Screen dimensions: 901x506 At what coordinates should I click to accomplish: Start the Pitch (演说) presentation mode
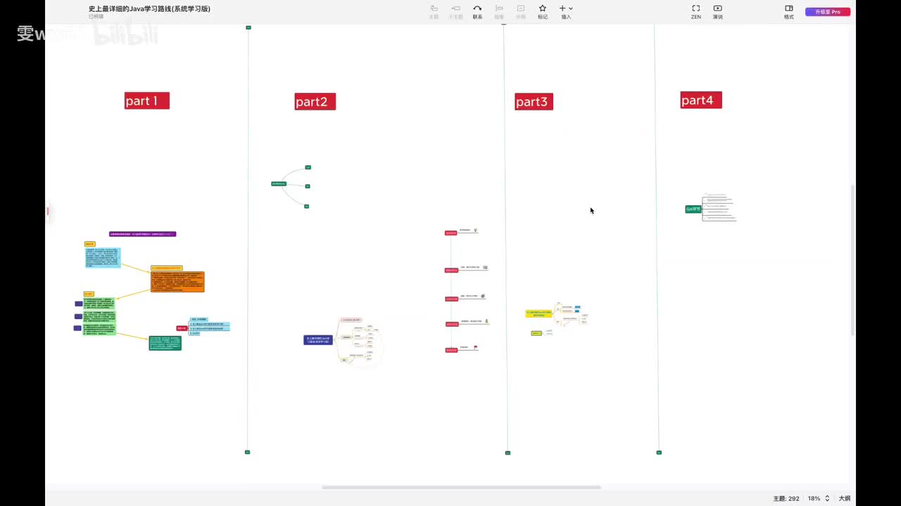click(718, 8)
